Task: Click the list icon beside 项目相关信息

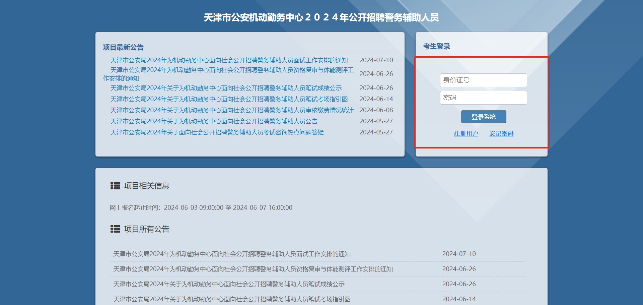Action: coord(115,186)
